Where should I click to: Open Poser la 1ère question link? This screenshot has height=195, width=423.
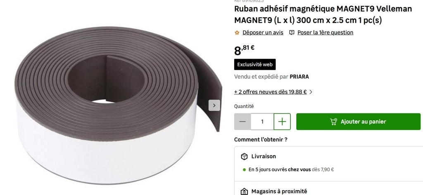pyautogui.click(x=326, y=33)
